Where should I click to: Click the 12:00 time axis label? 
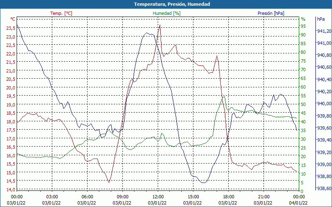158,197
